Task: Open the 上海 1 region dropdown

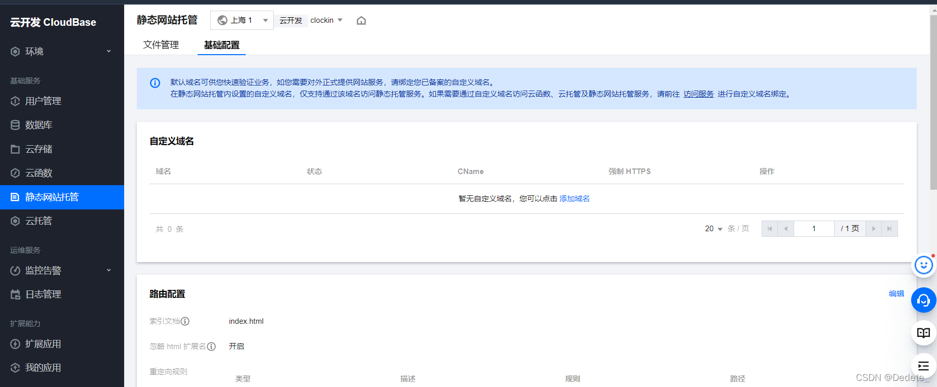Action: (x=242, y=20)
